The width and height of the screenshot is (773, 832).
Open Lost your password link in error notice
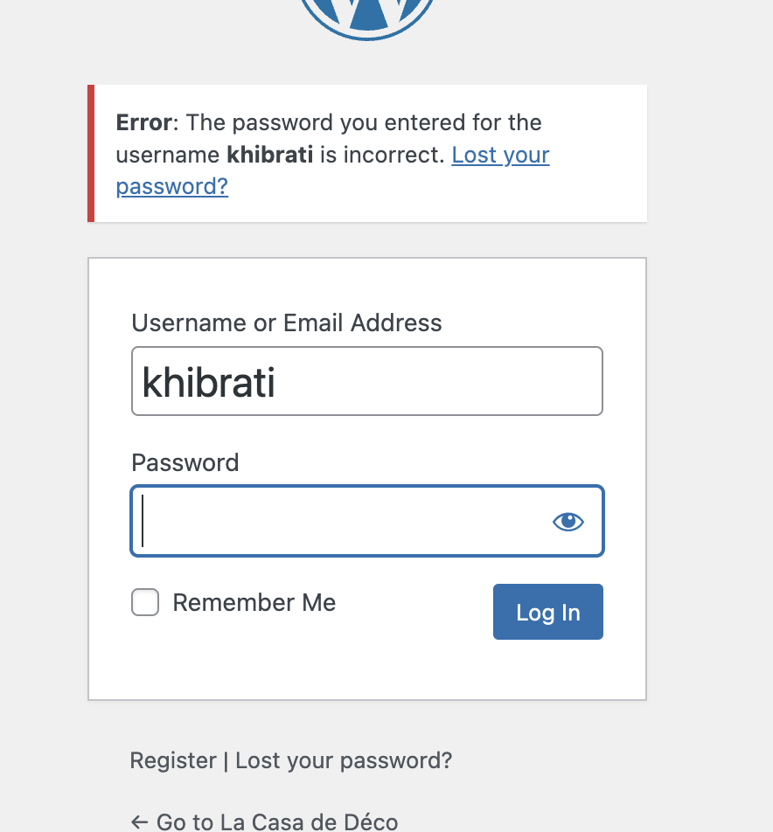point(500,156)
